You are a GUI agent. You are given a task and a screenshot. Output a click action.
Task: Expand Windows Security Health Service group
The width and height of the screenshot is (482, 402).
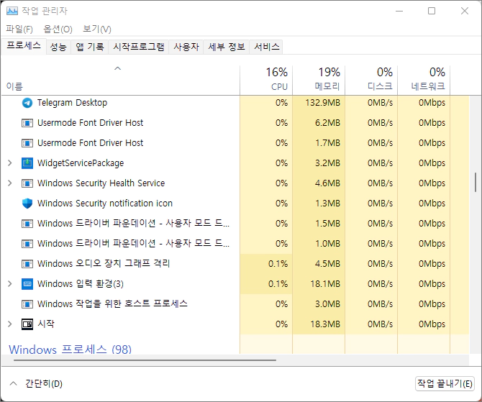point(10,183)
